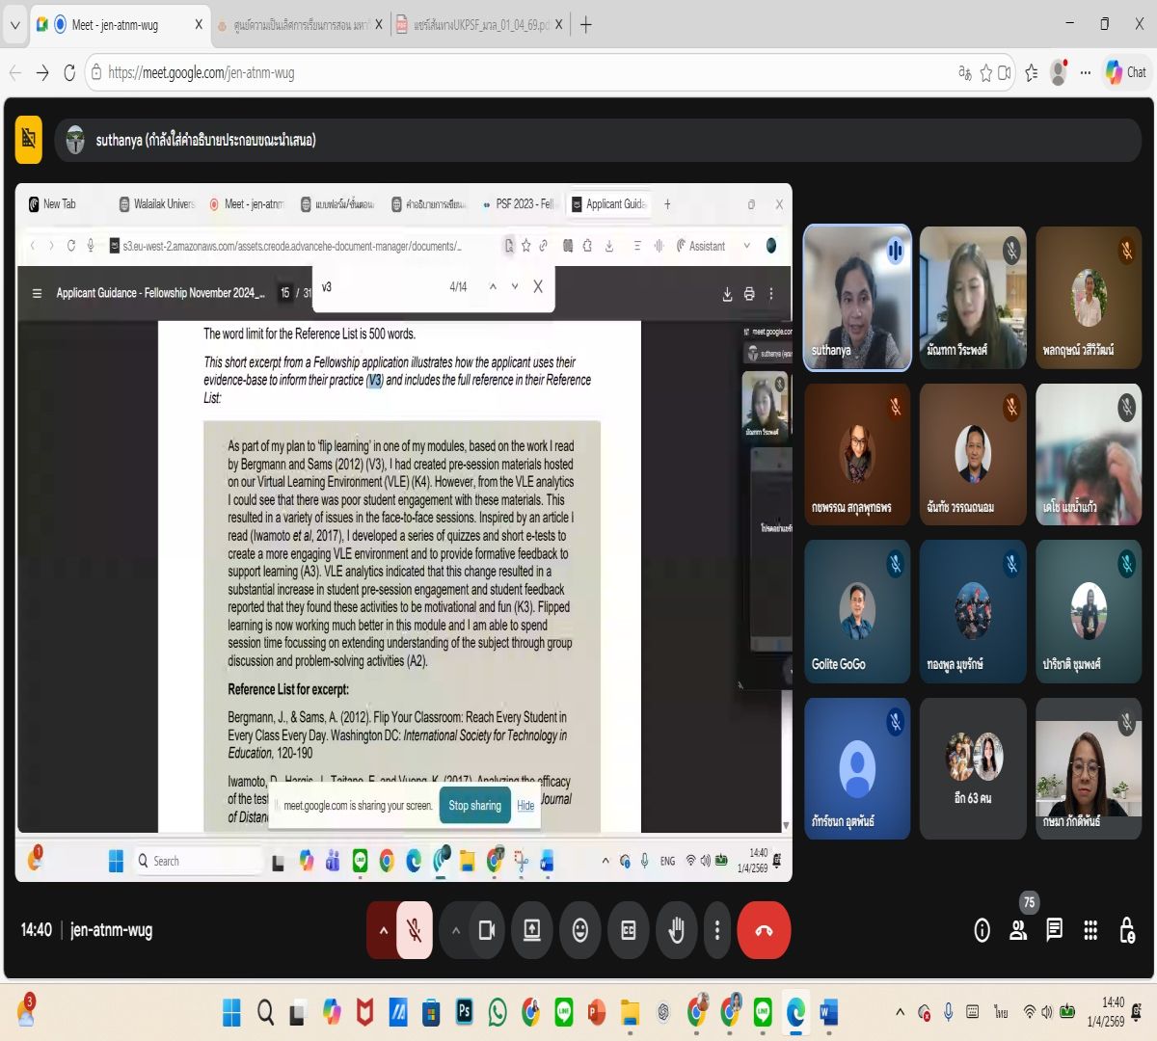Raise hand in the meeting
The width and height of the screenshot is (1157, 1041).
[676, 930]
